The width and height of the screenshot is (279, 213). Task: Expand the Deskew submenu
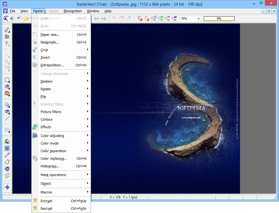click(61, 81)
